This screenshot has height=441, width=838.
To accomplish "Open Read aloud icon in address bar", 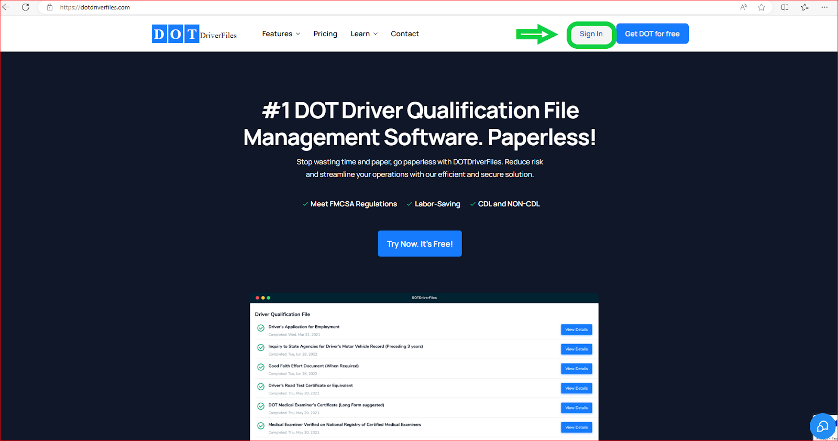I will 743,7.
